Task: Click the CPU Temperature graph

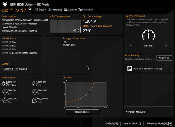Action: point(66,26)
